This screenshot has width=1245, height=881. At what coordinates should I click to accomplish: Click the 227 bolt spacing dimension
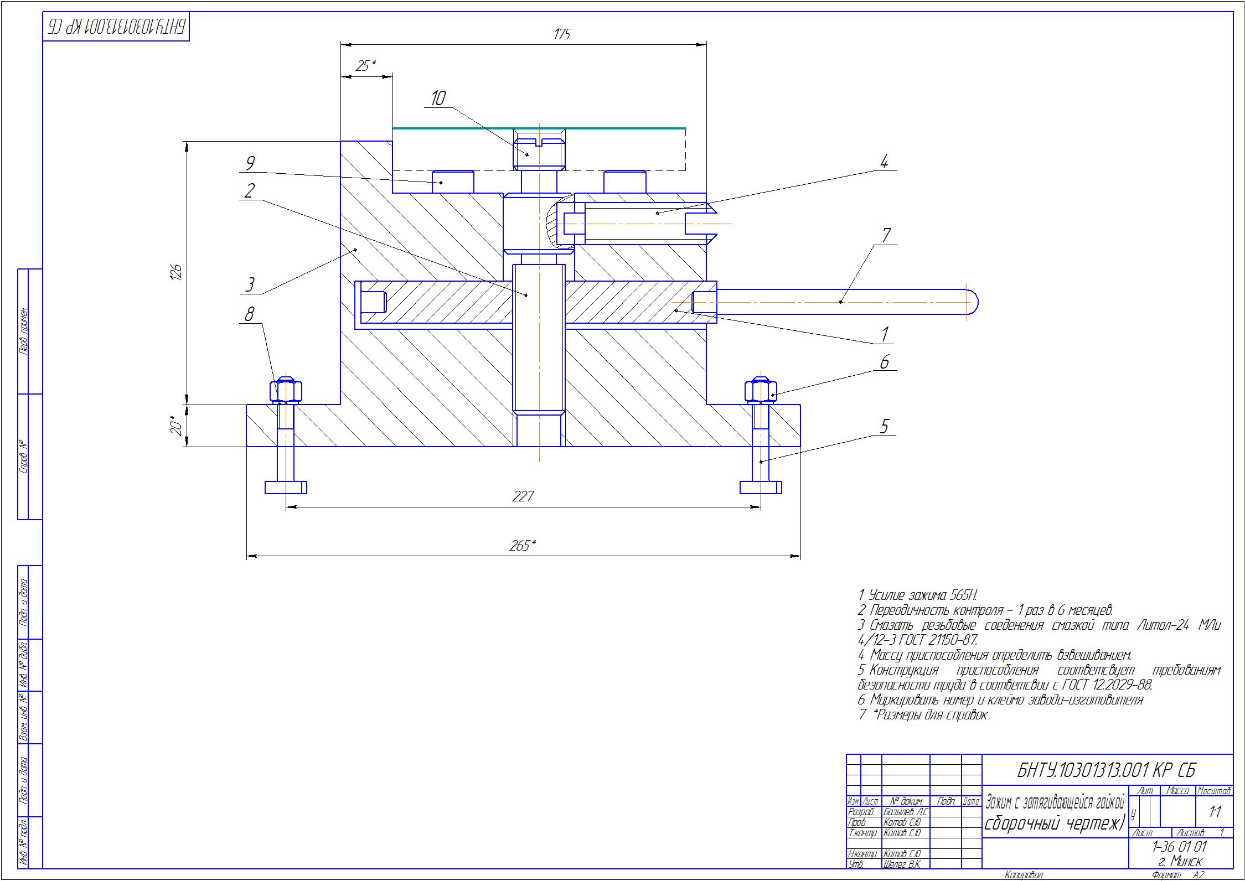pyautogui.click(x=523, y=496)
